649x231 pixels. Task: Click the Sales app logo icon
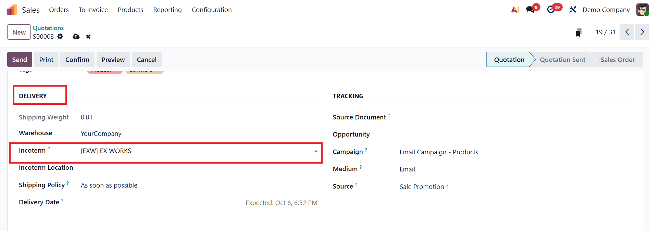pyautogui.click(x=12, y=10)
